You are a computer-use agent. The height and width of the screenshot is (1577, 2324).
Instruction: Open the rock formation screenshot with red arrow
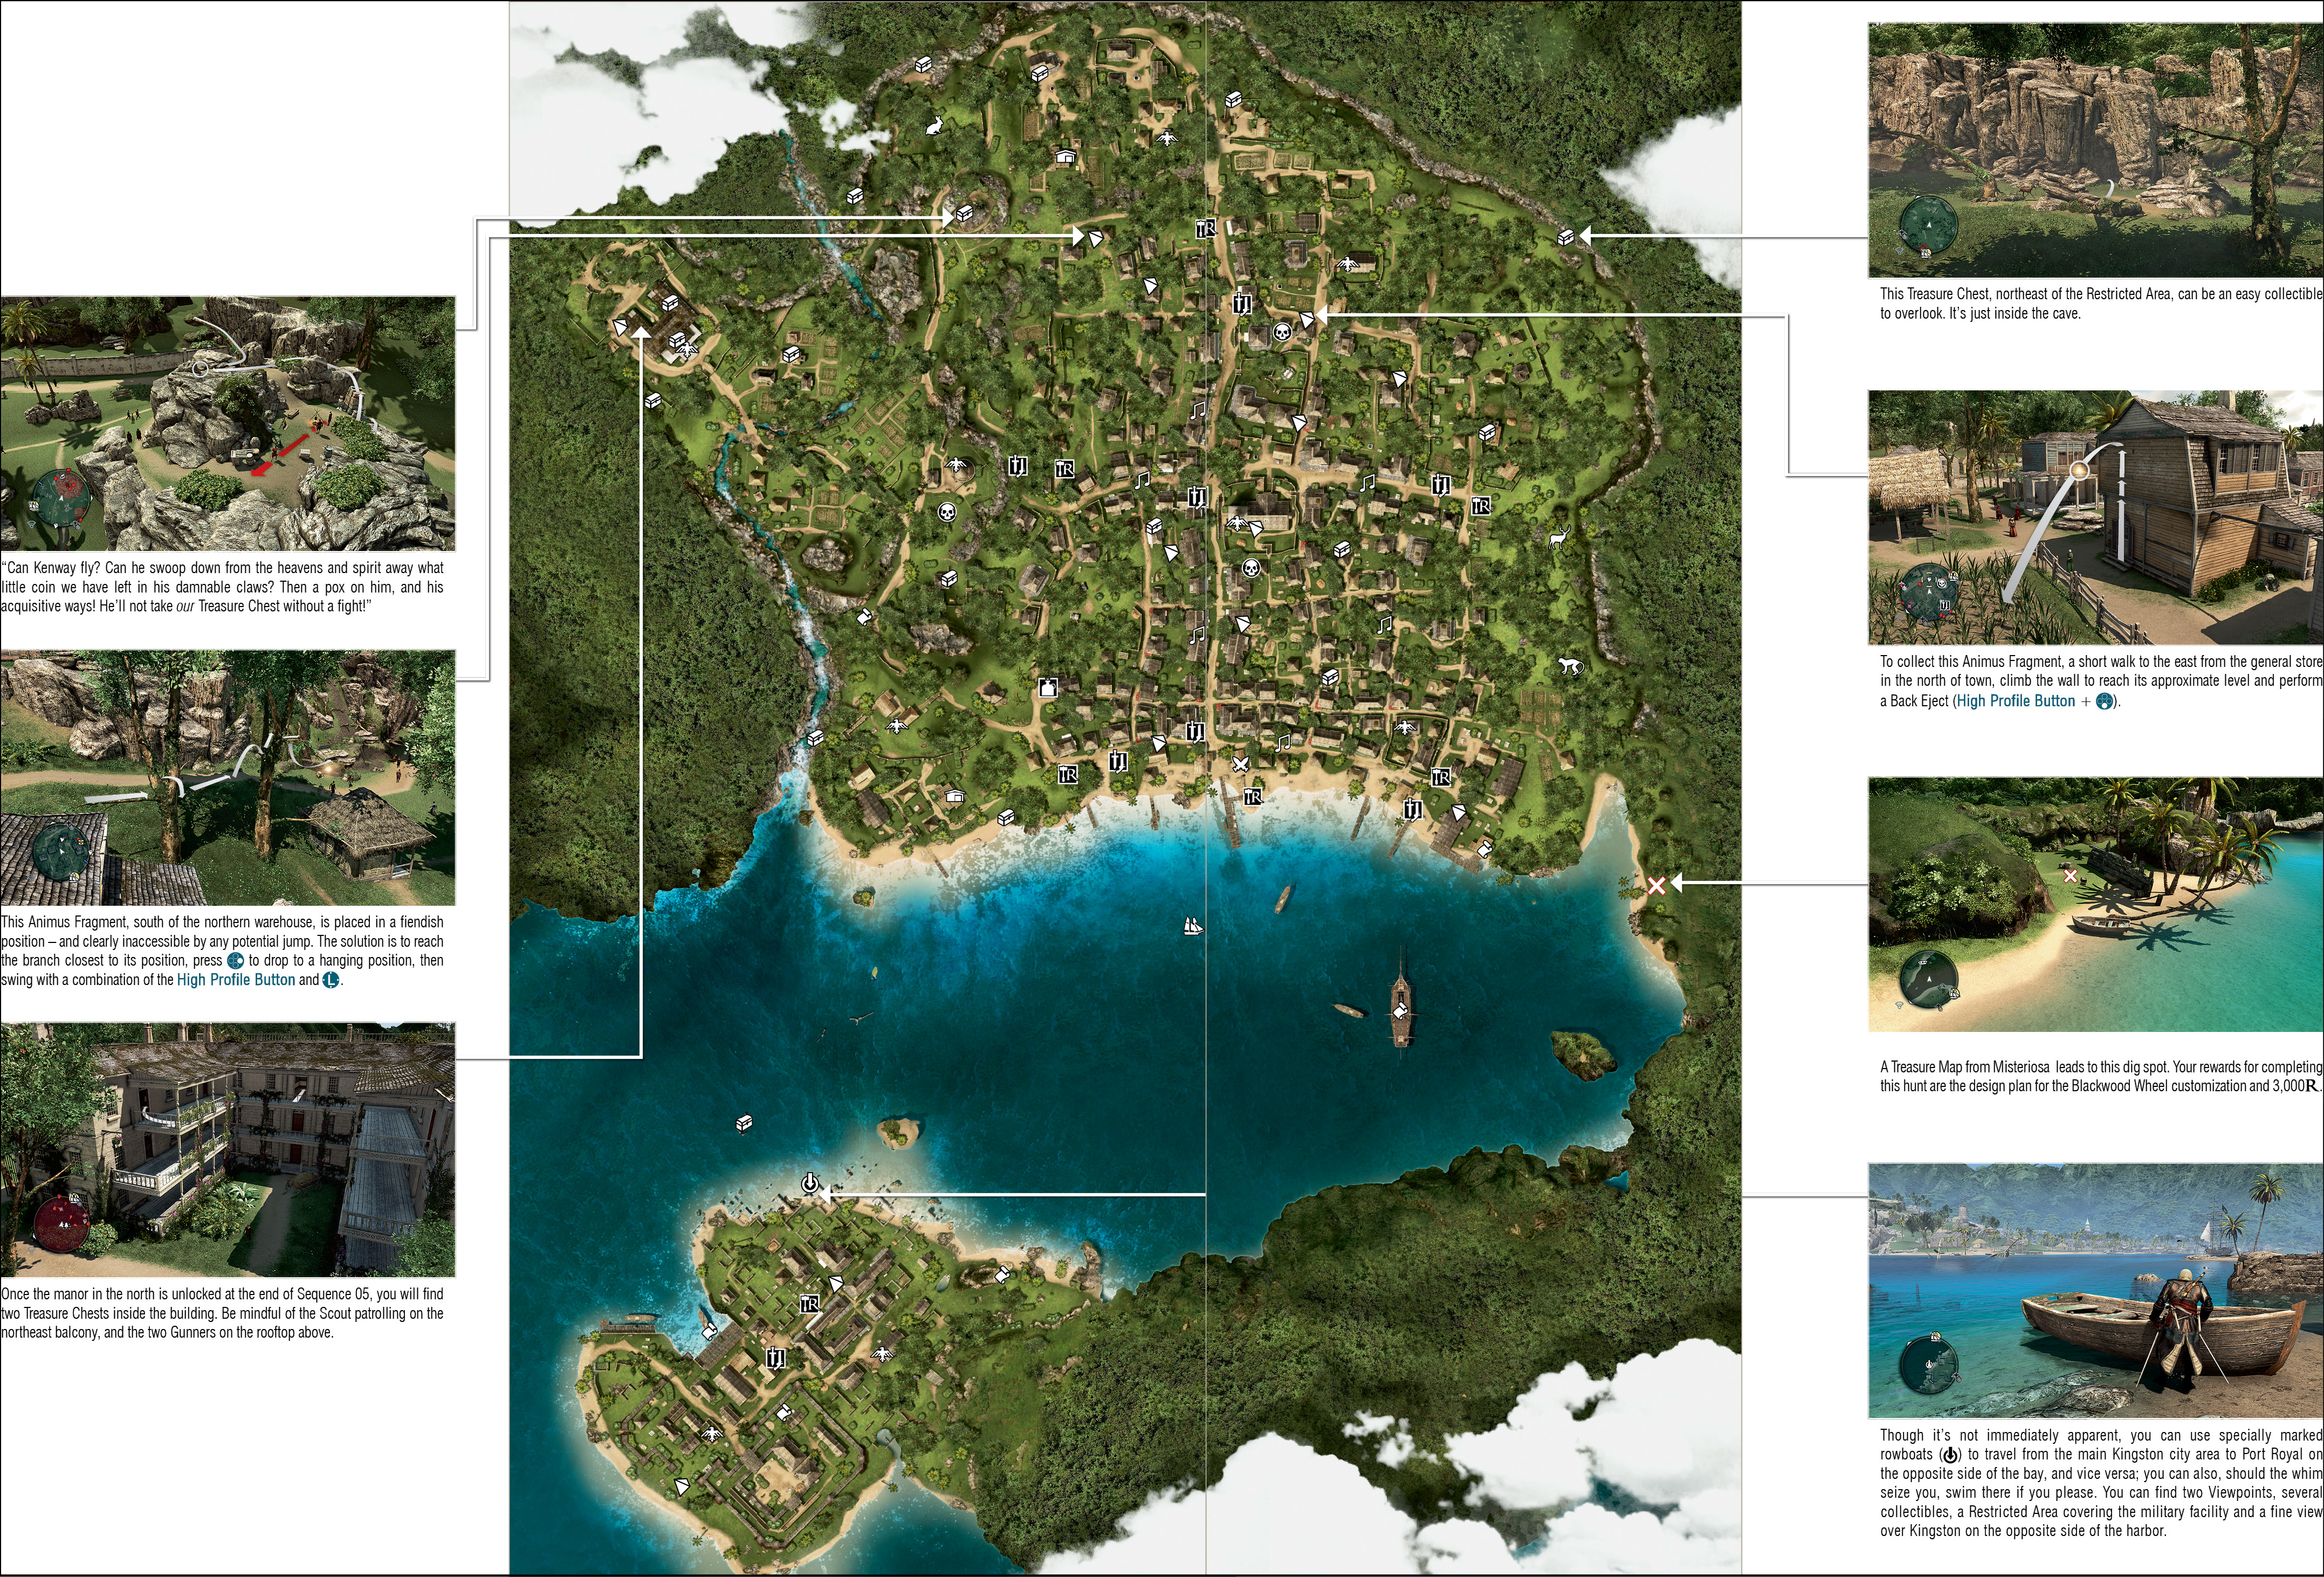click(228, 423)
